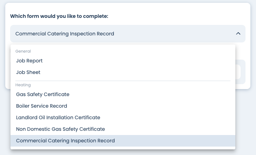Select Gas Safety Certificate form
The height and width of the screenshot is (155, 256).
pos(43,94)
